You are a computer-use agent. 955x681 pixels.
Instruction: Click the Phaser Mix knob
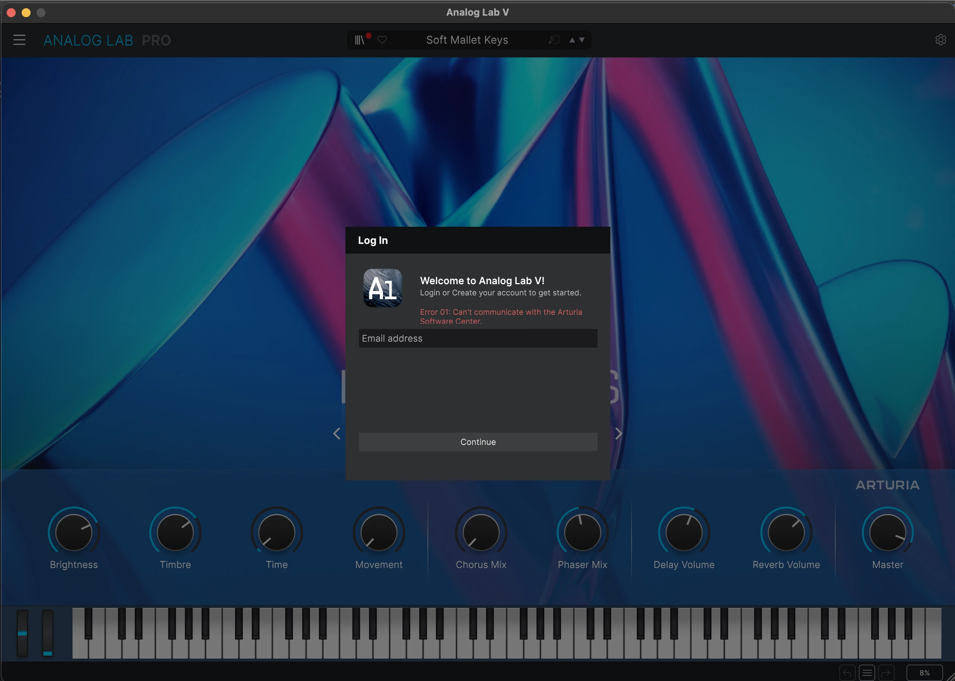[x=583, y=532]
